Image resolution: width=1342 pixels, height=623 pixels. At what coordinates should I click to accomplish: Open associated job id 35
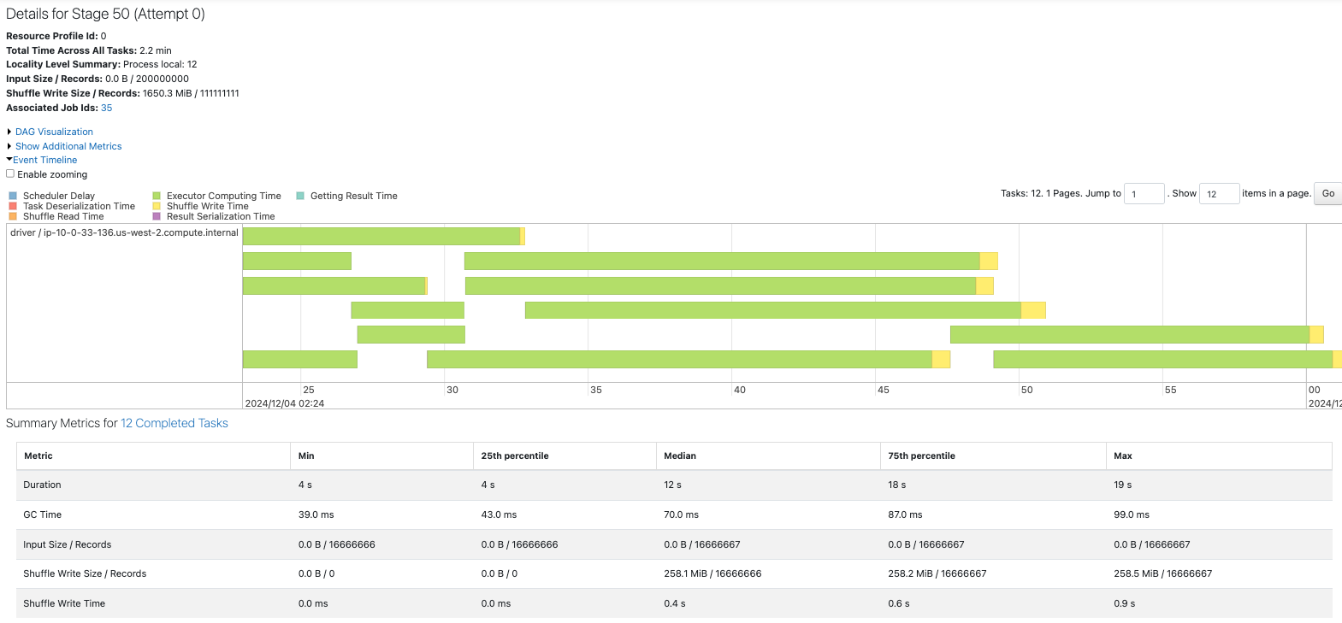click(x=107, y=108)
